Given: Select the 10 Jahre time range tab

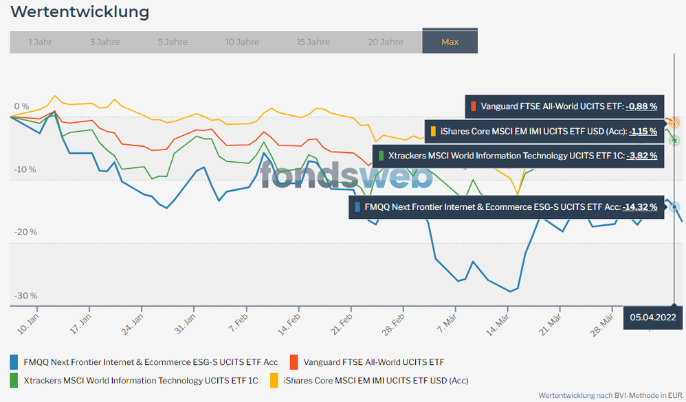Looking at the screenshot, I should click(x=243, y=42).
